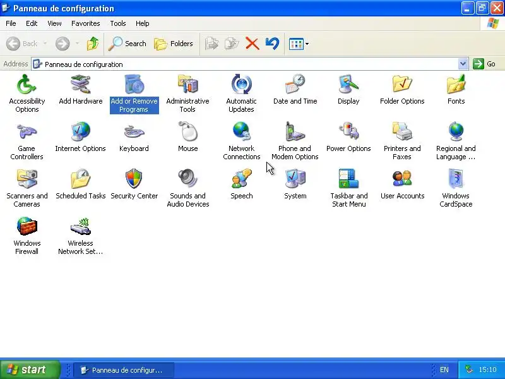Open the Tools menu

coord(118,23)
